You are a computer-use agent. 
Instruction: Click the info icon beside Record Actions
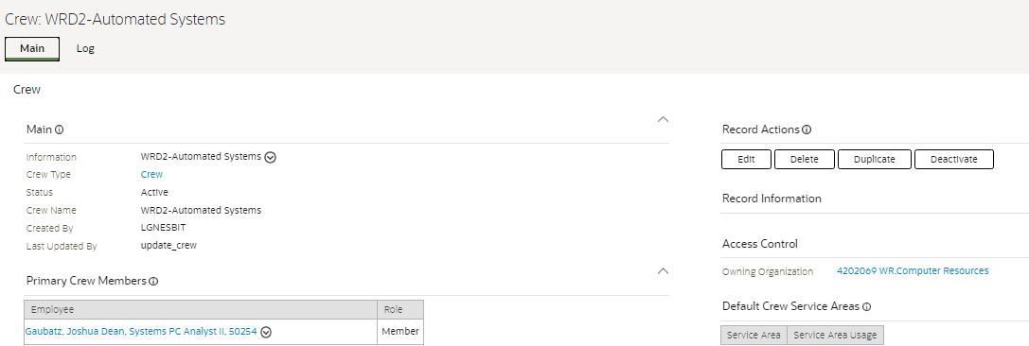click(807, 130)
